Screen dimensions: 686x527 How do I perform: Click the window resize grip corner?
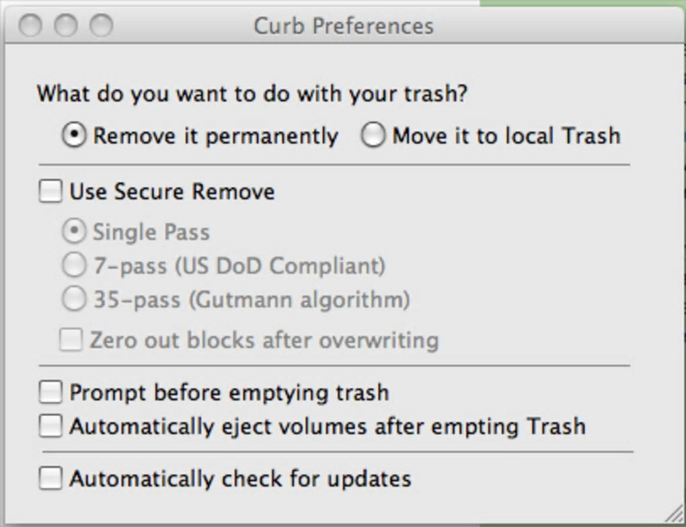click(x=674, y=515)
